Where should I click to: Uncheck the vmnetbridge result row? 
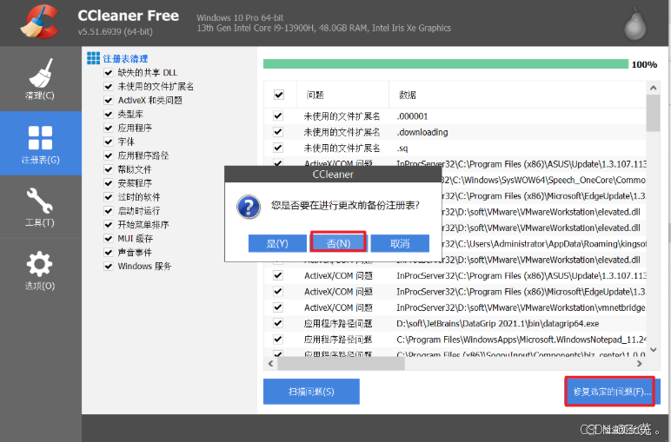pos(278,307)
